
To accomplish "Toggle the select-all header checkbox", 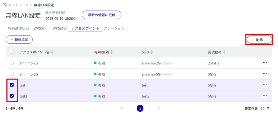I will 12,52.
